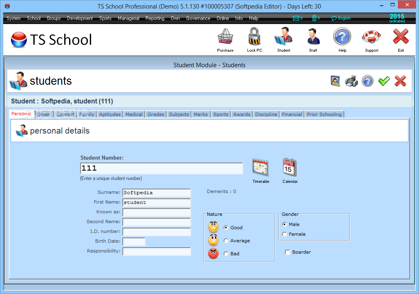Viewport: 419px width, 294px height.
Task: Open the Sports menu in menu bar
Action: point(105,18)
